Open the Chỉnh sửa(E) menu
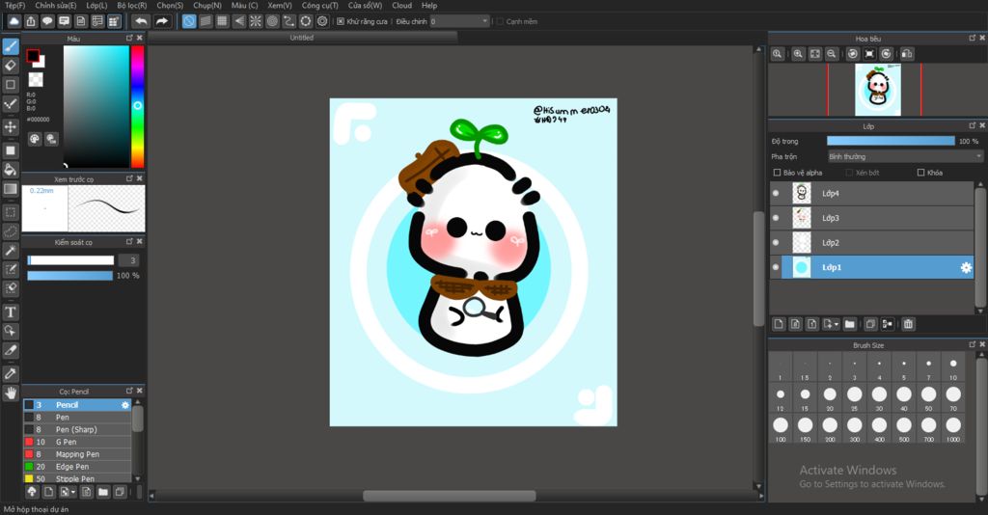The height and width of the screenshot is (515, 988). point(55,5)
